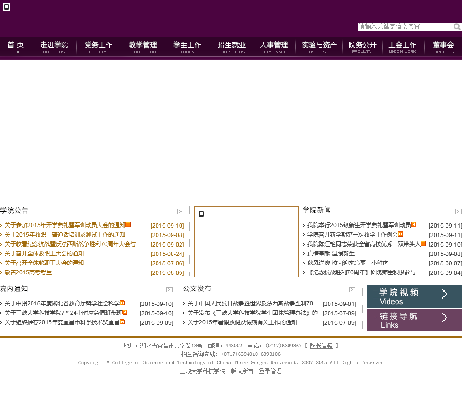
Task: Open the 院务公开 FACULTY menu
Action: (x=363, y=47)
